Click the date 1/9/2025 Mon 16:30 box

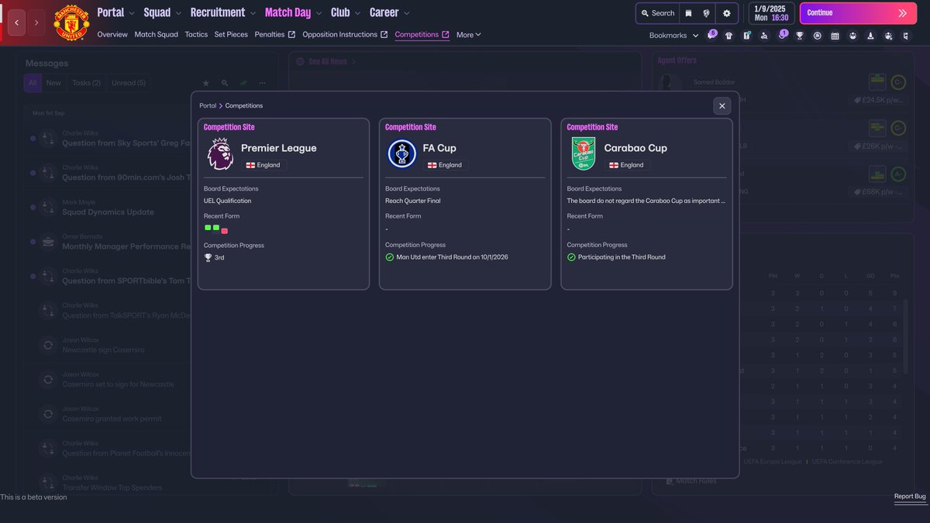pyautogui.click(x=771, y=13)
